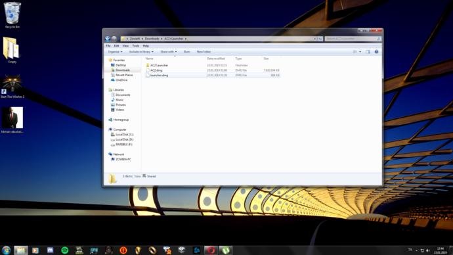This screenshot has width=453, height=255.
Task: Select the AC2.dmg file
Action: click(156, 70)
